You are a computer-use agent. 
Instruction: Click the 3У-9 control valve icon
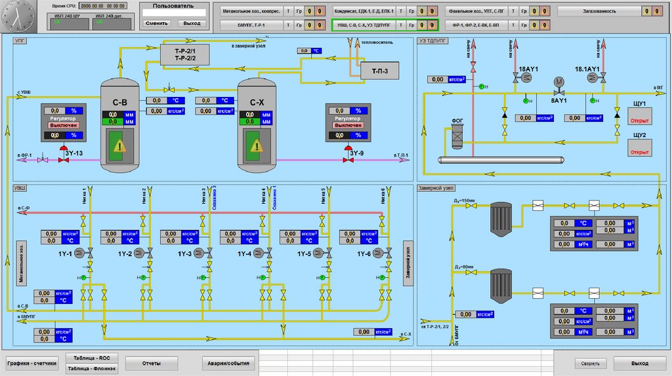coord(347,159)
